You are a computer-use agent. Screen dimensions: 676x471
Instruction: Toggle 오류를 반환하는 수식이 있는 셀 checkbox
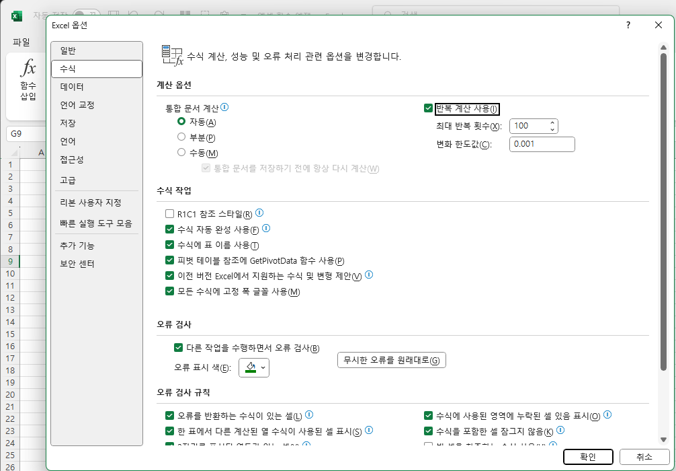tap(169, 416)
